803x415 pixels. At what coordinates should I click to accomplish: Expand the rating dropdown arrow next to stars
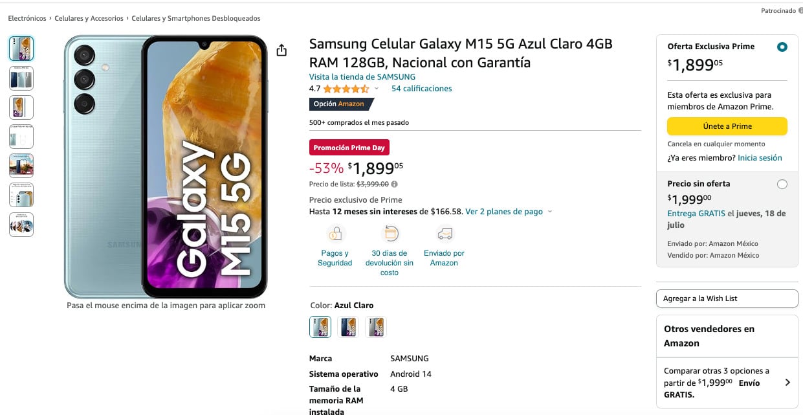(377, 89)
